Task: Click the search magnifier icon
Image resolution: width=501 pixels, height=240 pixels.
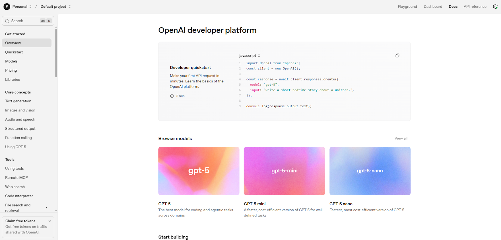Action: pos(7,21)
